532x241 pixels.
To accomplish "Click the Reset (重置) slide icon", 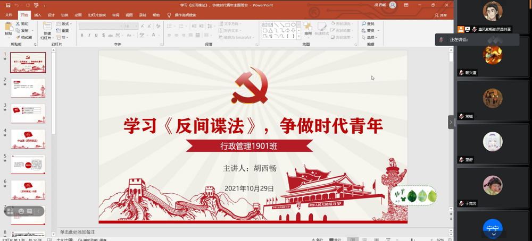I will coord(63,31).
